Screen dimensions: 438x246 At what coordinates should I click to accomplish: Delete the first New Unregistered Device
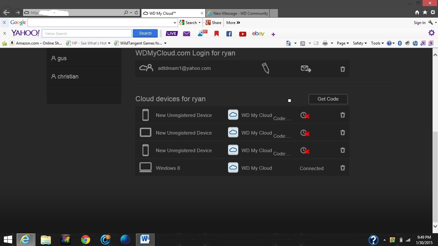342,115
